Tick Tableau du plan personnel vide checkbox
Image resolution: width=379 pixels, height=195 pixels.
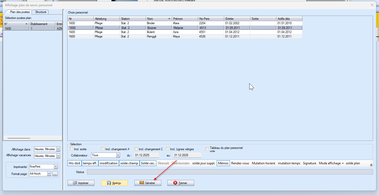pos(207,149)
